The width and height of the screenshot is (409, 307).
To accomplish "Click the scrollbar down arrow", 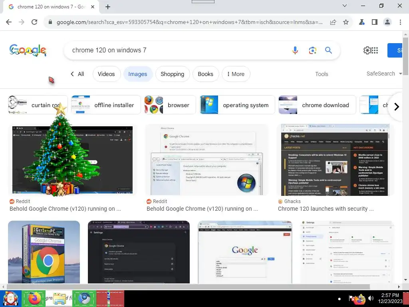I will (x=405, y=280).
